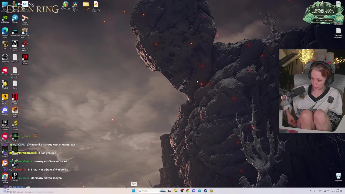Open Текстовый документ on the left side
The image size is (345, 194).
coord(15,72)
